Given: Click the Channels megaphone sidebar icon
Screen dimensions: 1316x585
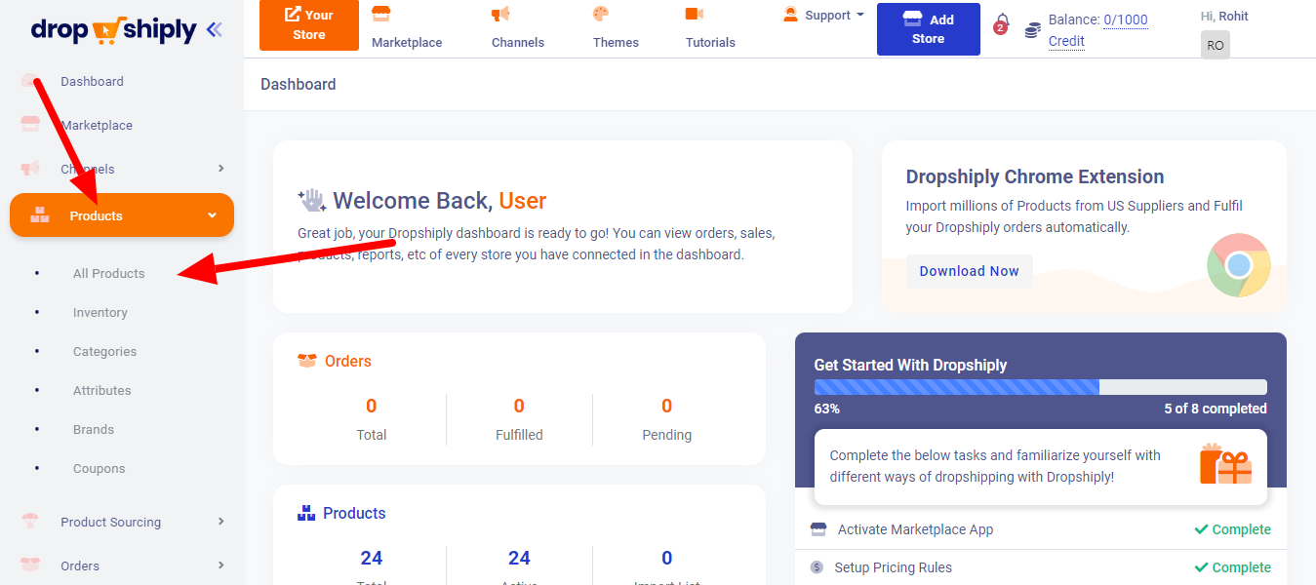Looking at the screenshot, I should pyautogui.click(x=30, y=169).
